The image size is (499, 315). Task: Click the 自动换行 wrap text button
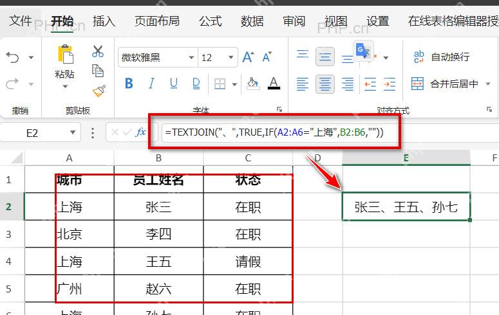pos(442,57)
